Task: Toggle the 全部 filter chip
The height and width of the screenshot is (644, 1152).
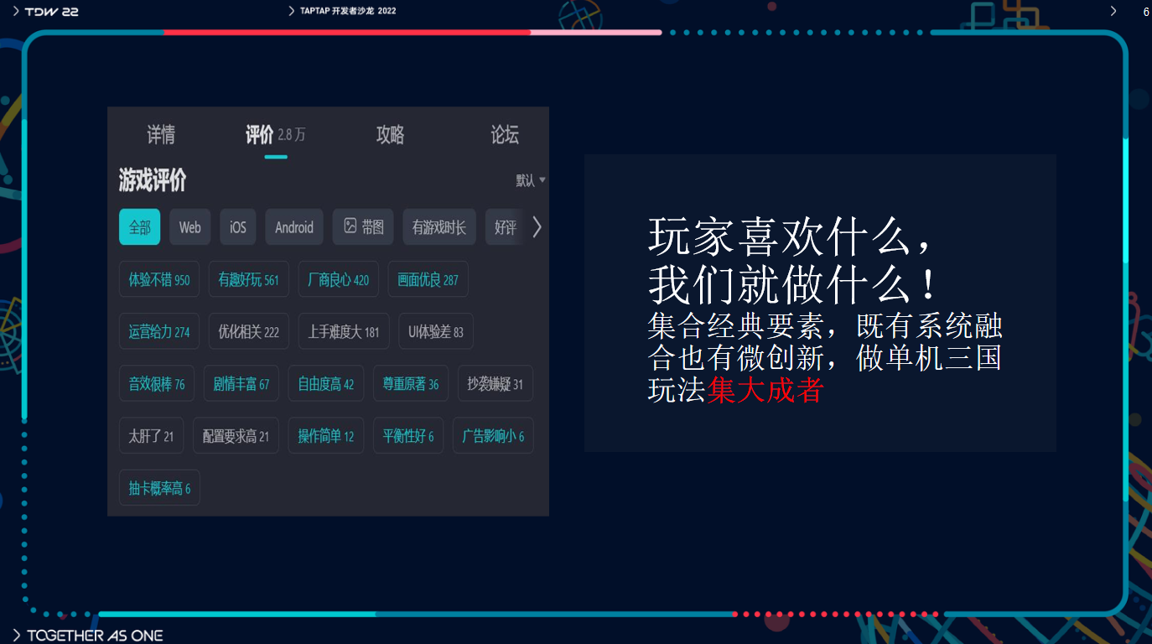Action: (139, 227)
